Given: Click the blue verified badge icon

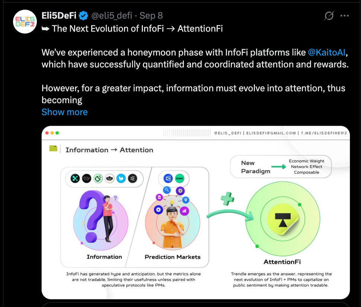Looking at the screenshot, I should pyautogui.click(x=83, y=16).
